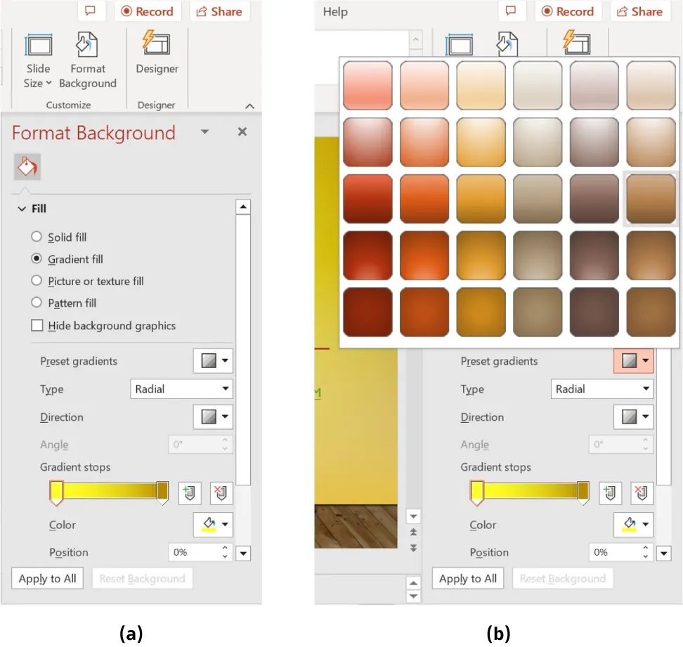The width and height of the screenshot is (683, 647).
Task: Click the Help menu item
Action: point(335,11)
